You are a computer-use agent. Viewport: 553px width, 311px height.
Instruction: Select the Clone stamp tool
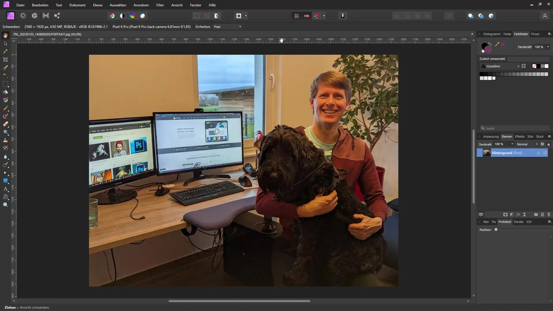pyautogui.click(x=5, y=140)
